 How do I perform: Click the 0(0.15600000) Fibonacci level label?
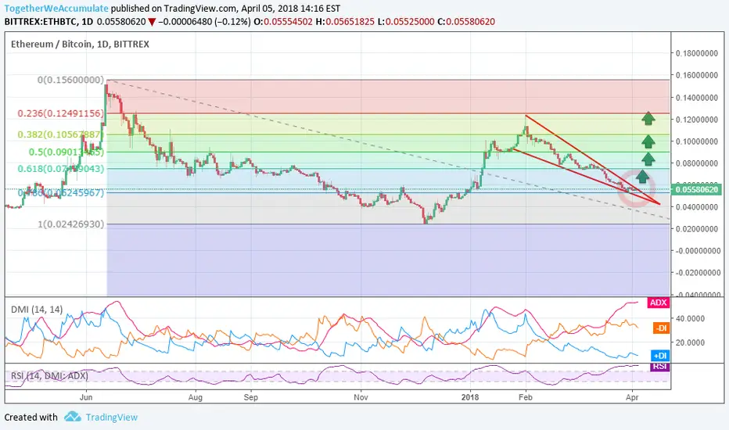70,80
